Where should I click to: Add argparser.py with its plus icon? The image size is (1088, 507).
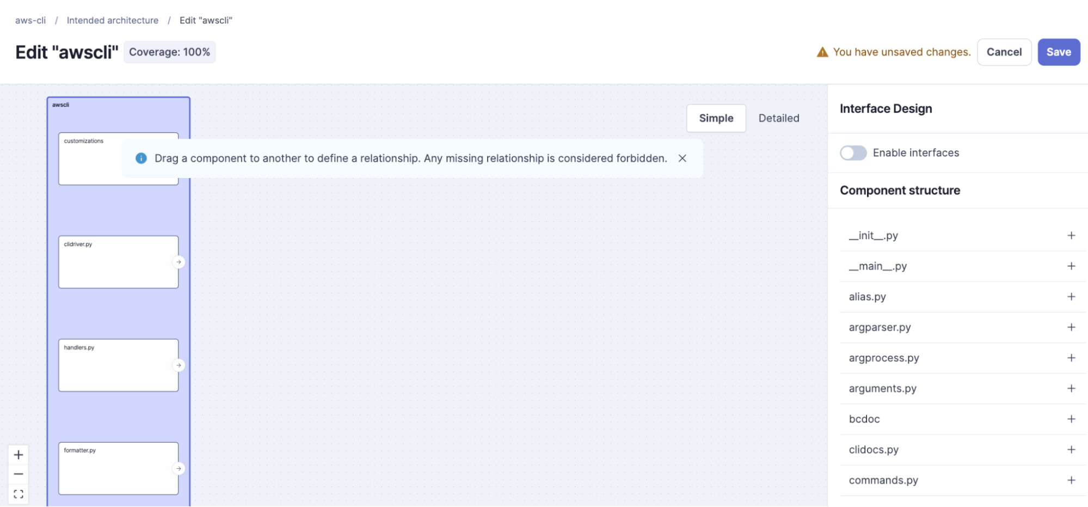(x=1071, y=327)
